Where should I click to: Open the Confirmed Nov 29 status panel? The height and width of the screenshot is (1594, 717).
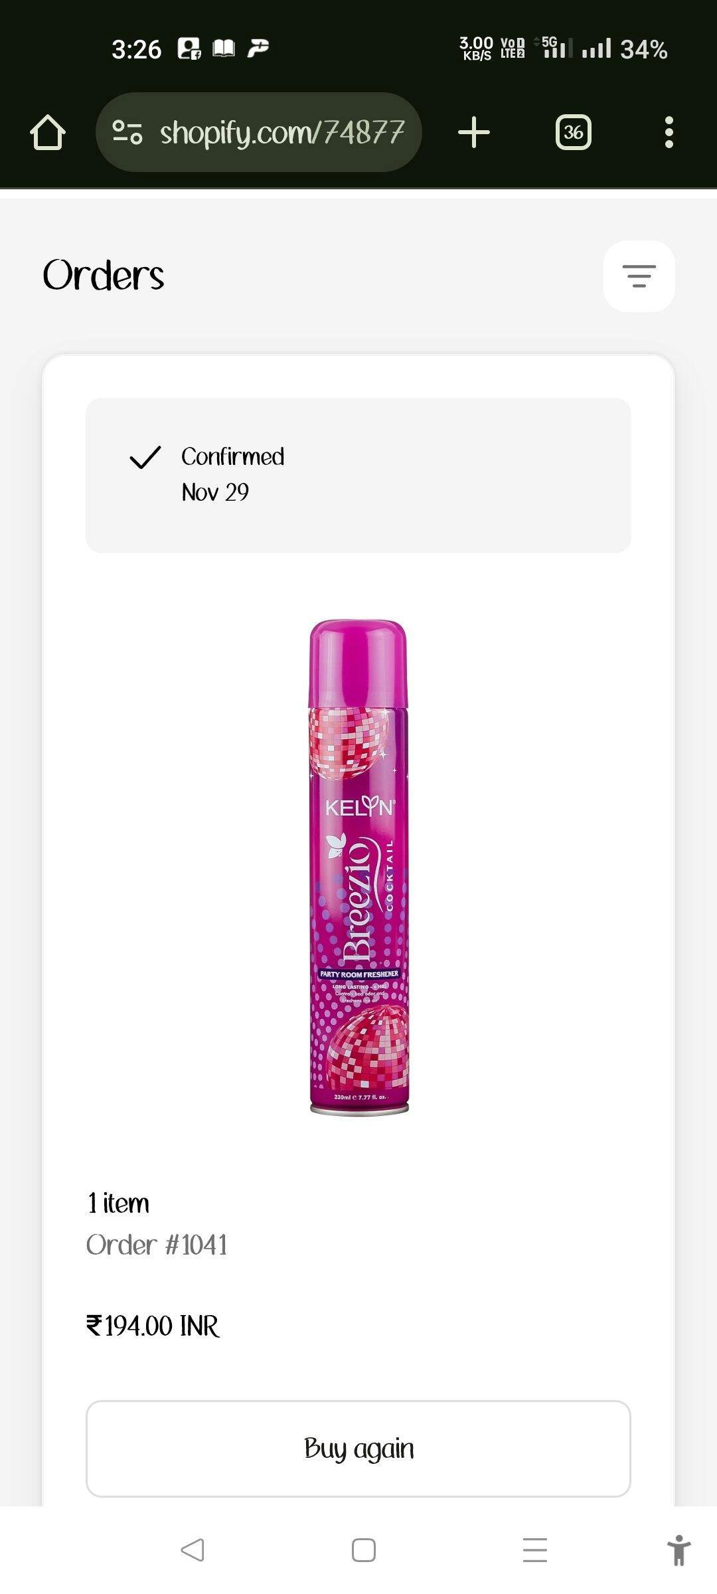point(358,475)
